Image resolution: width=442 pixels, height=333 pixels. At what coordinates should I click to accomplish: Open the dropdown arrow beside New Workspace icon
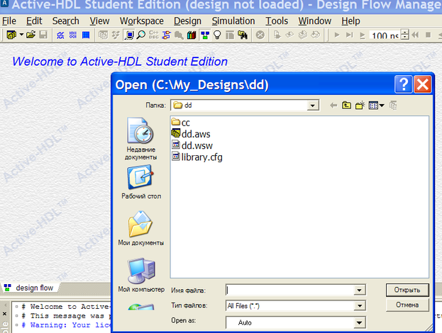(21, 35)
